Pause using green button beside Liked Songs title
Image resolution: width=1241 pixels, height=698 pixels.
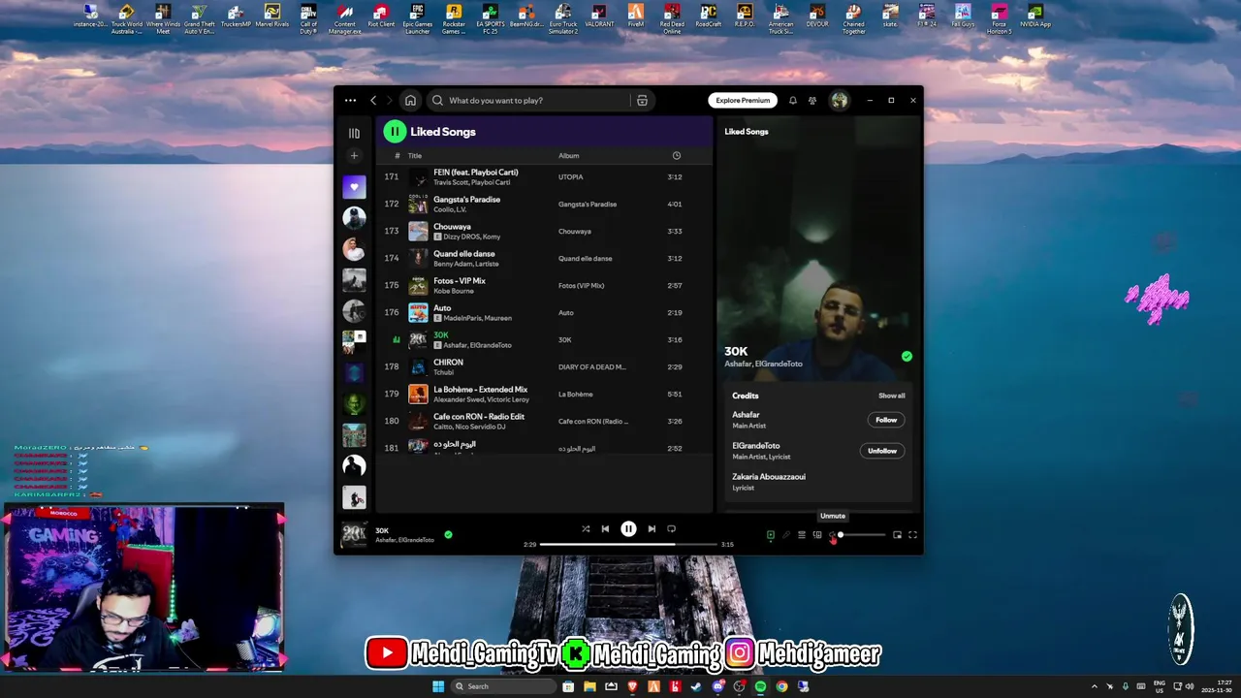point(395,131)
